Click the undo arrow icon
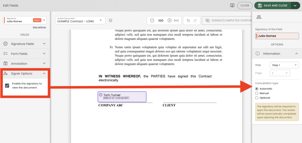302x143 pixels. pyautogui.click(x=188, y=20)
